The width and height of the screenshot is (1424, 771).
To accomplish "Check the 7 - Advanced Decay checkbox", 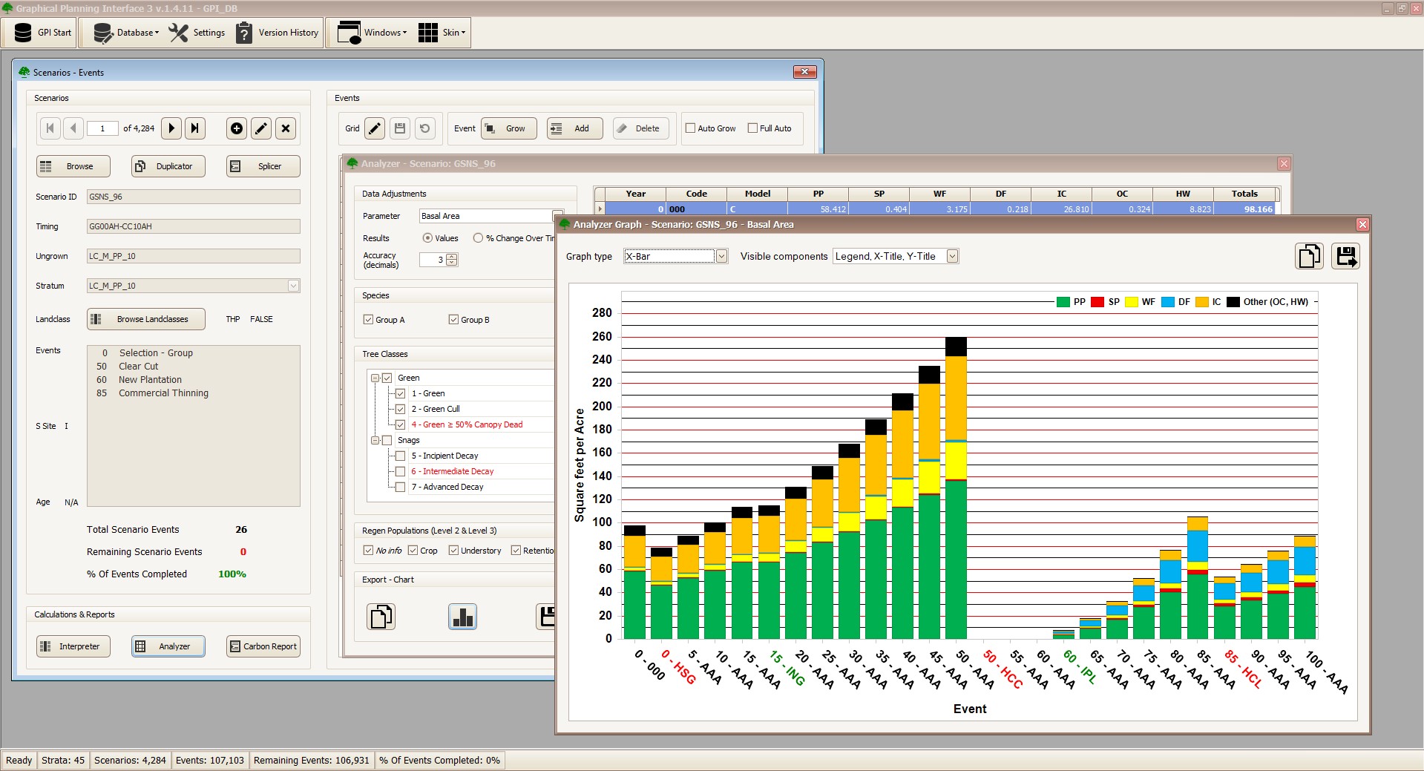I will click(401, 487).
